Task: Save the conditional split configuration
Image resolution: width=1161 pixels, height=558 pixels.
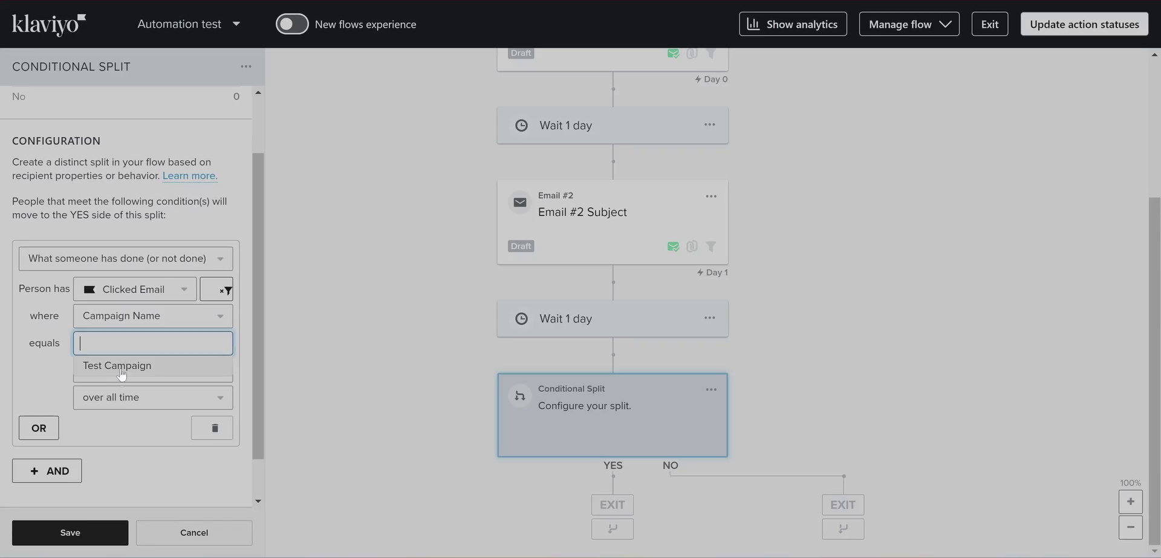Action: click(x=70, y=533)
